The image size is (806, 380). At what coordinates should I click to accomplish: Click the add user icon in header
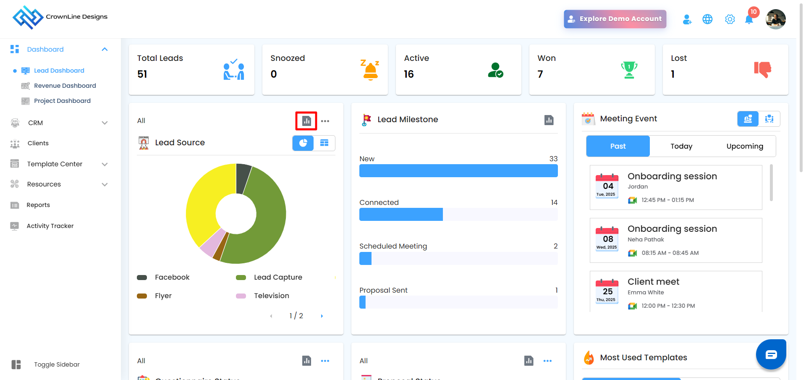687,19
